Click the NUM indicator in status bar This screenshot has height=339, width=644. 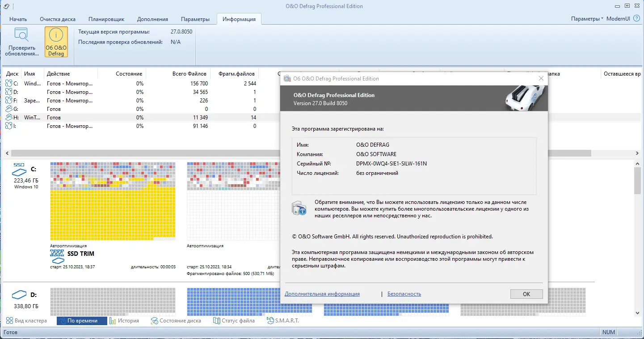(x=609, y=332)
